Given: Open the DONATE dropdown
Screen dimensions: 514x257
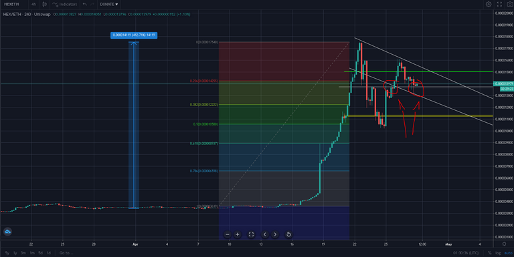Looking at the screenshot, I should click(x=109, y=4).
